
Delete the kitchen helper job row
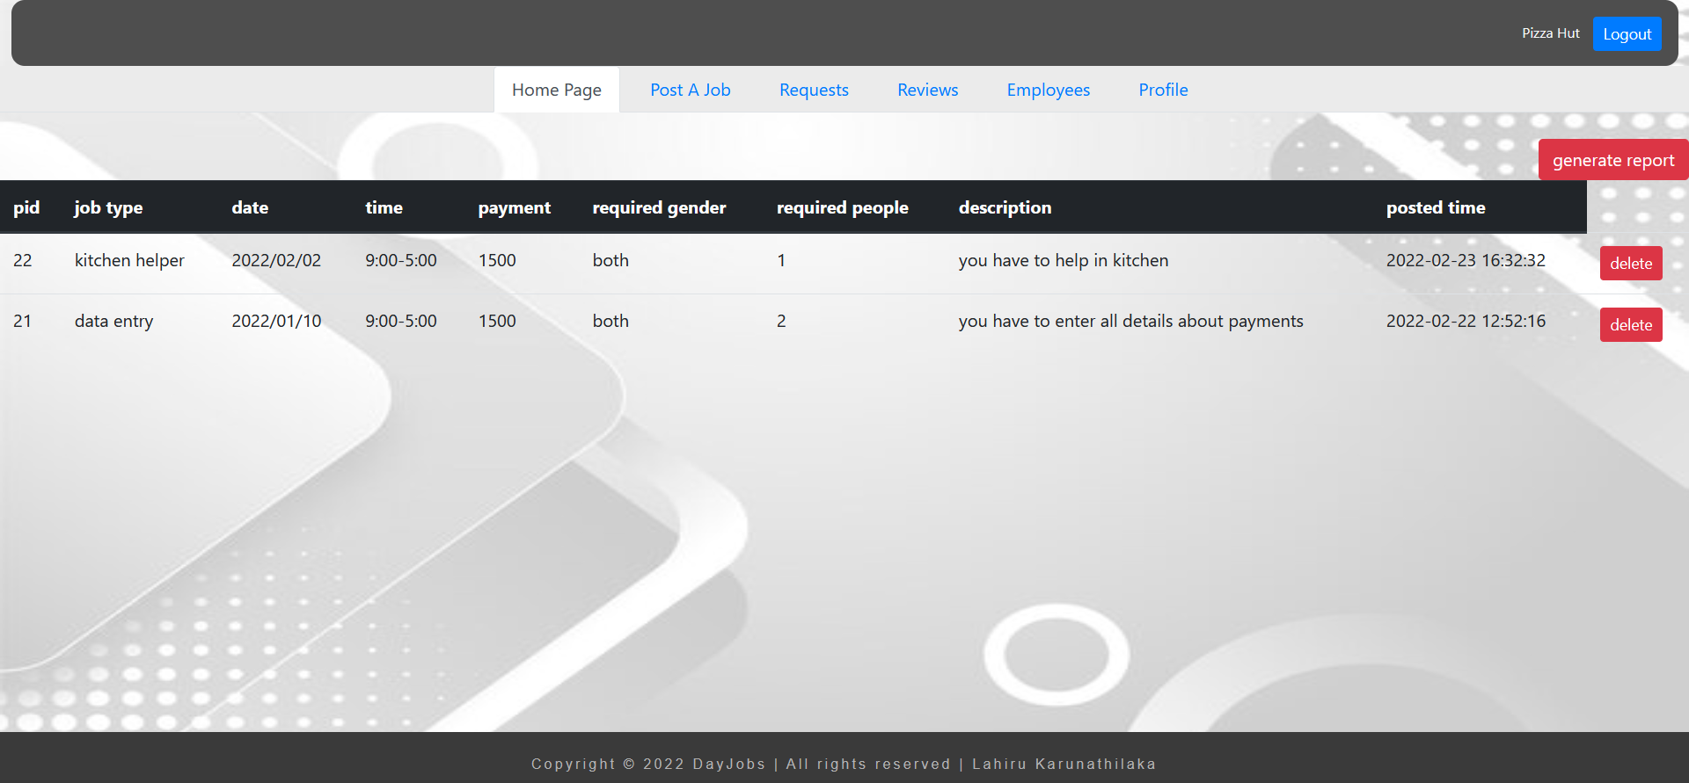coord(1631,264)
